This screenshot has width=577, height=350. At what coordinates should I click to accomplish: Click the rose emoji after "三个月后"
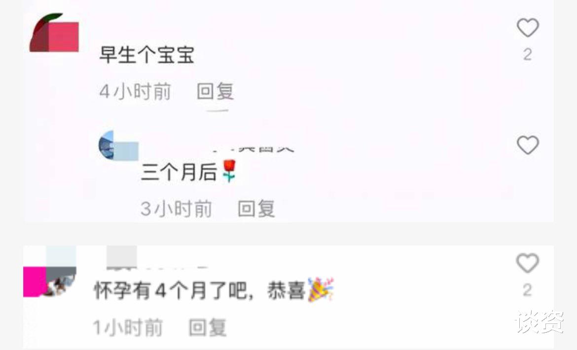229,171
